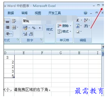Open the alignment (方式) dialog launcher
Viewport: 106px width, 99px height.
pyautogui.click(x=18, y=39)
